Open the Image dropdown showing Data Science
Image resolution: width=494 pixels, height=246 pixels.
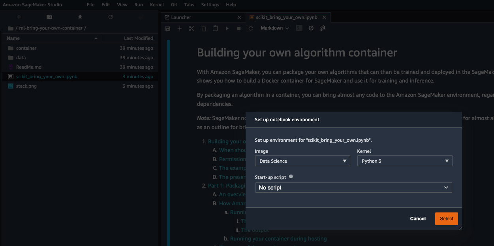click(302, 161)
